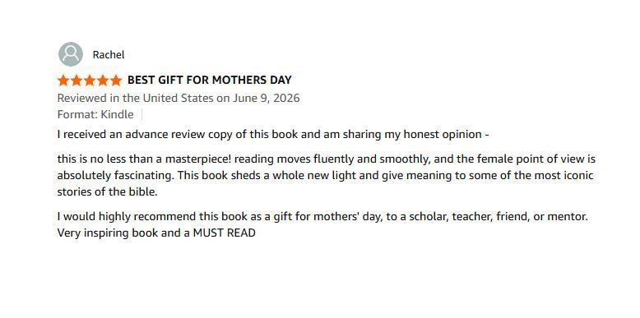Viewport: 640px width, 318px height.
Task: Click the words MUST READ
Action: pyautogui.click(x=224, y=233)
